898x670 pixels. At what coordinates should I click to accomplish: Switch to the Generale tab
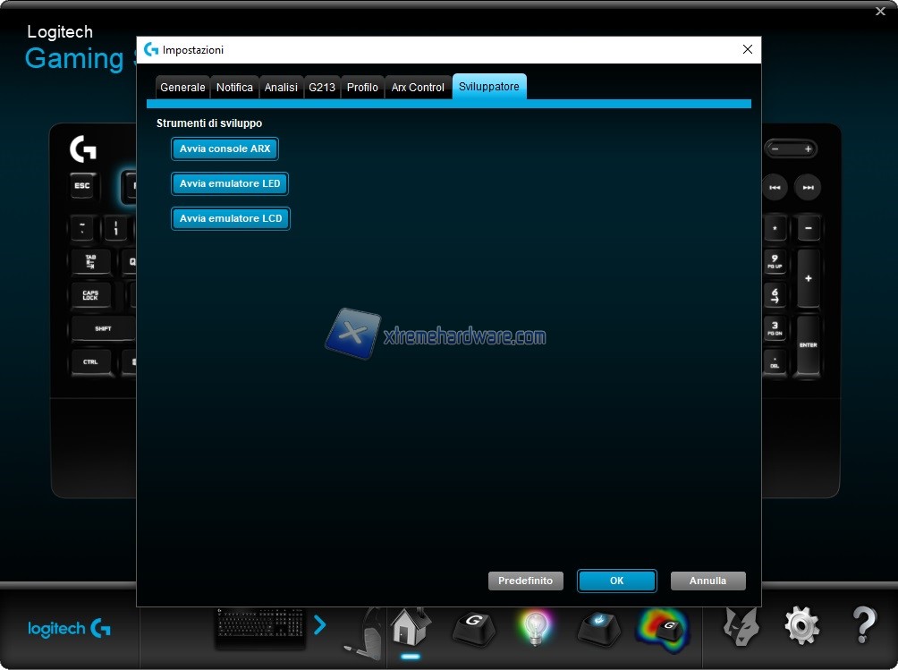point(182,88)
